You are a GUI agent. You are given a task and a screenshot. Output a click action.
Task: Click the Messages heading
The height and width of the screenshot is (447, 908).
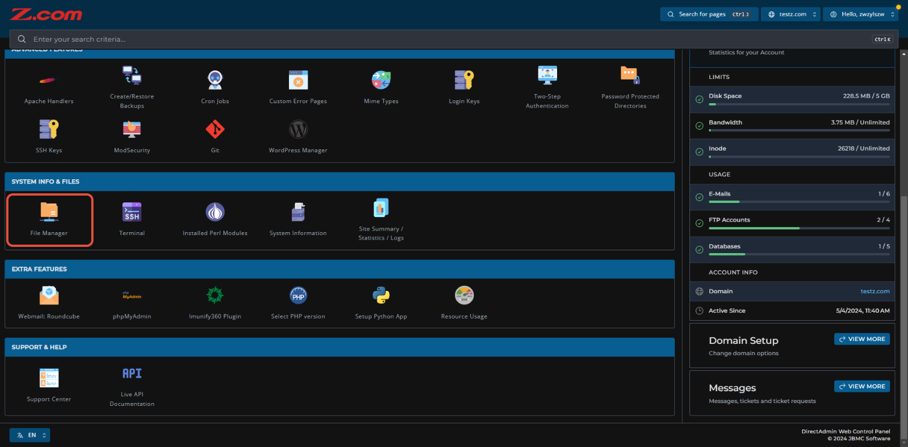(x=732, y=388)
